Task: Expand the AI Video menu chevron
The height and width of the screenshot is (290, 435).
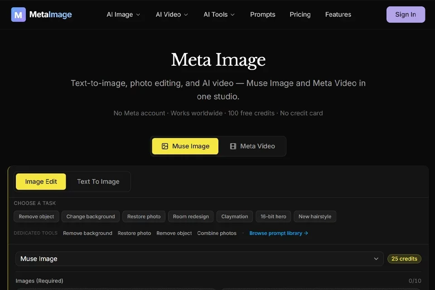Action: click(186, 14)
